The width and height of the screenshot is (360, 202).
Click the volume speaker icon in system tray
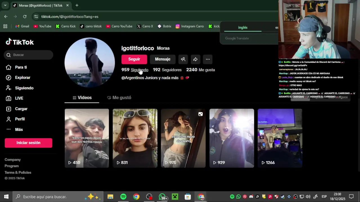click(308, 197)
